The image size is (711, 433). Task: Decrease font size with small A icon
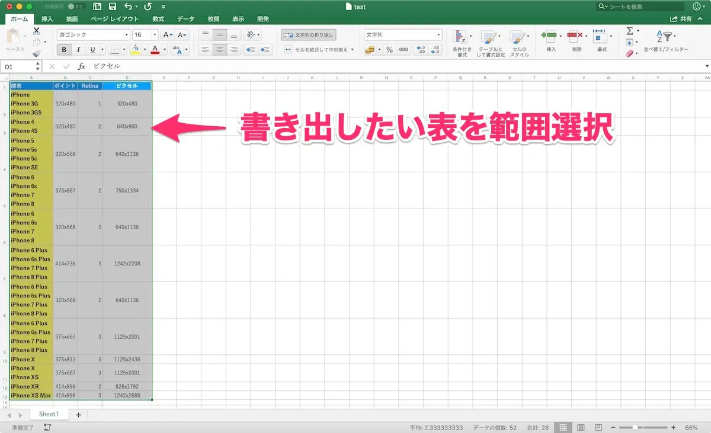click(x=182, y=35)
